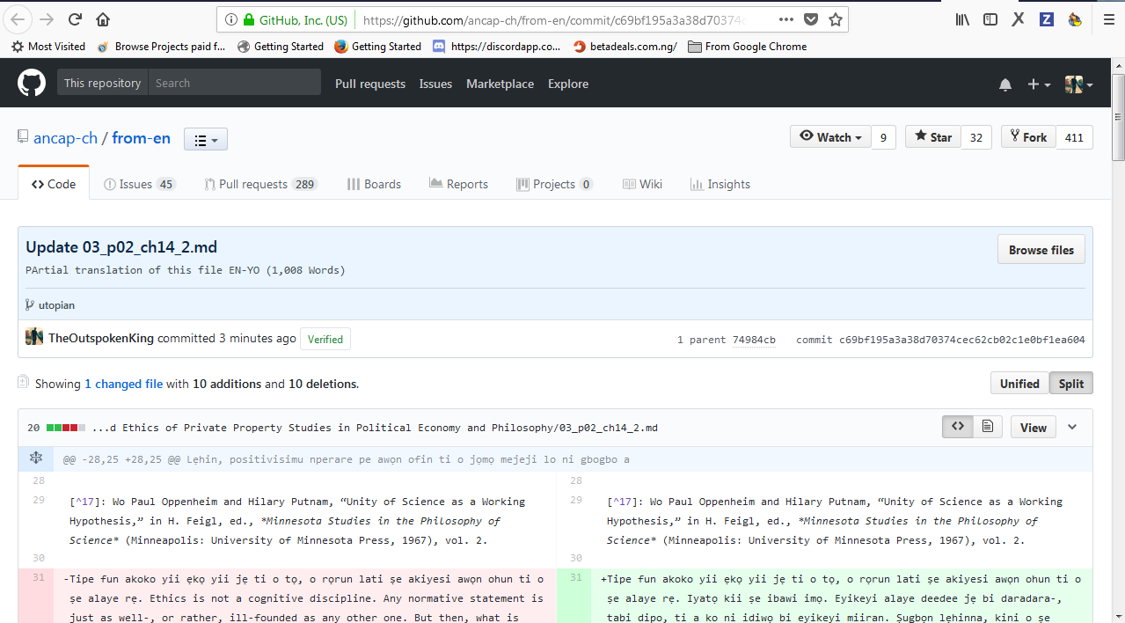Screen dimensions: 1125x623
Task: Open the Most Visited bookmarks folder
Action: pos(48,47)
